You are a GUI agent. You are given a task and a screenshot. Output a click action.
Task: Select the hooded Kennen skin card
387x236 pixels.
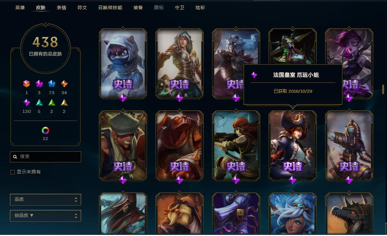pos(123,64)
